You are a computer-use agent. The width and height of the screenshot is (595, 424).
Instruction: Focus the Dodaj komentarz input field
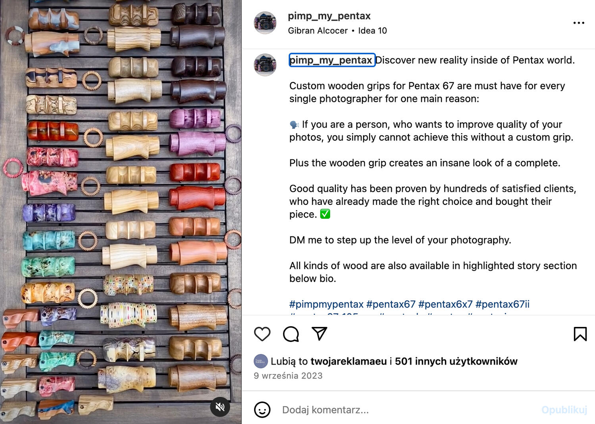pos(409,410)
